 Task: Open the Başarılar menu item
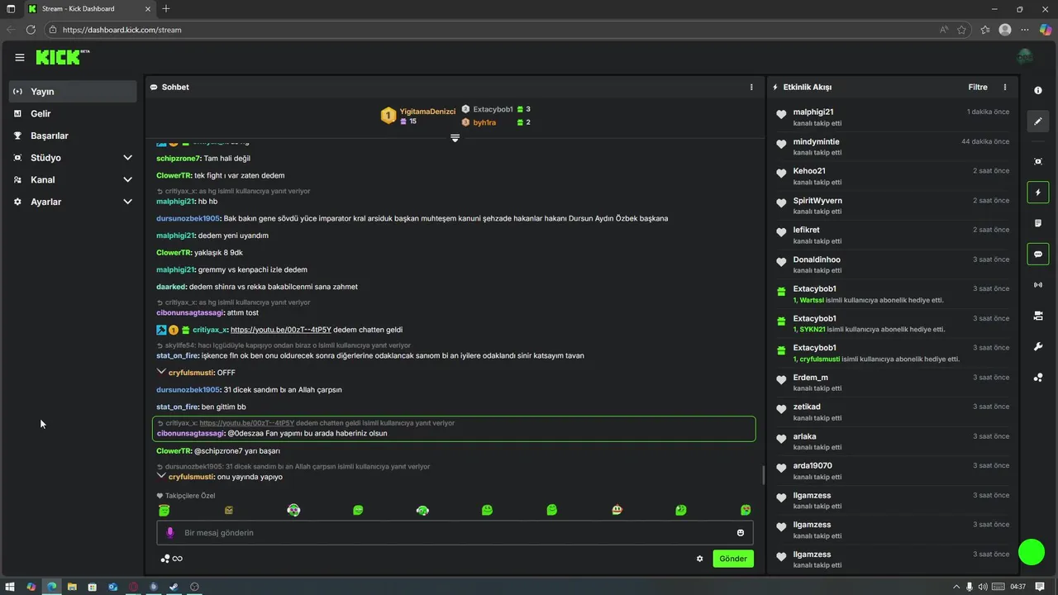(73, 136)
